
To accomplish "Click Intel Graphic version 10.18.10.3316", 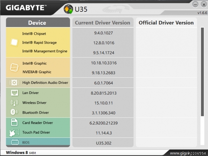I will [x=104, y=63].
